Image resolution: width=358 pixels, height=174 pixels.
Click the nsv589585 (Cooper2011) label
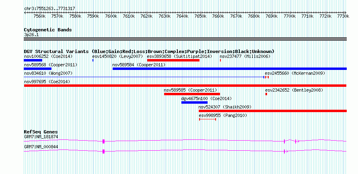coord(190,90)
